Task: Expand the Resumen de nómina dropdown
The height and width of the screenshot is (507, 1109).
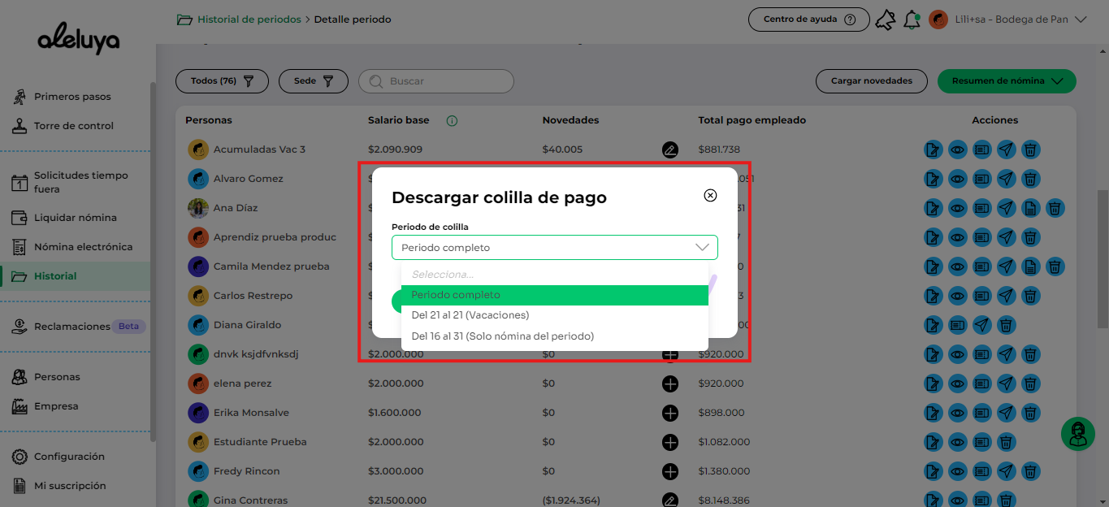Action: [1006, 81]
